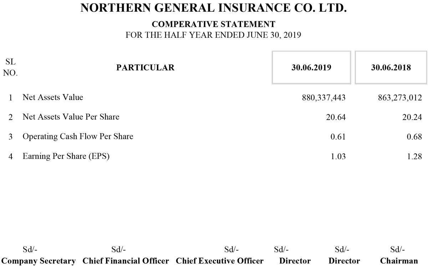
Task: Select the 30.06.2019 column header box
Action: 311,68
